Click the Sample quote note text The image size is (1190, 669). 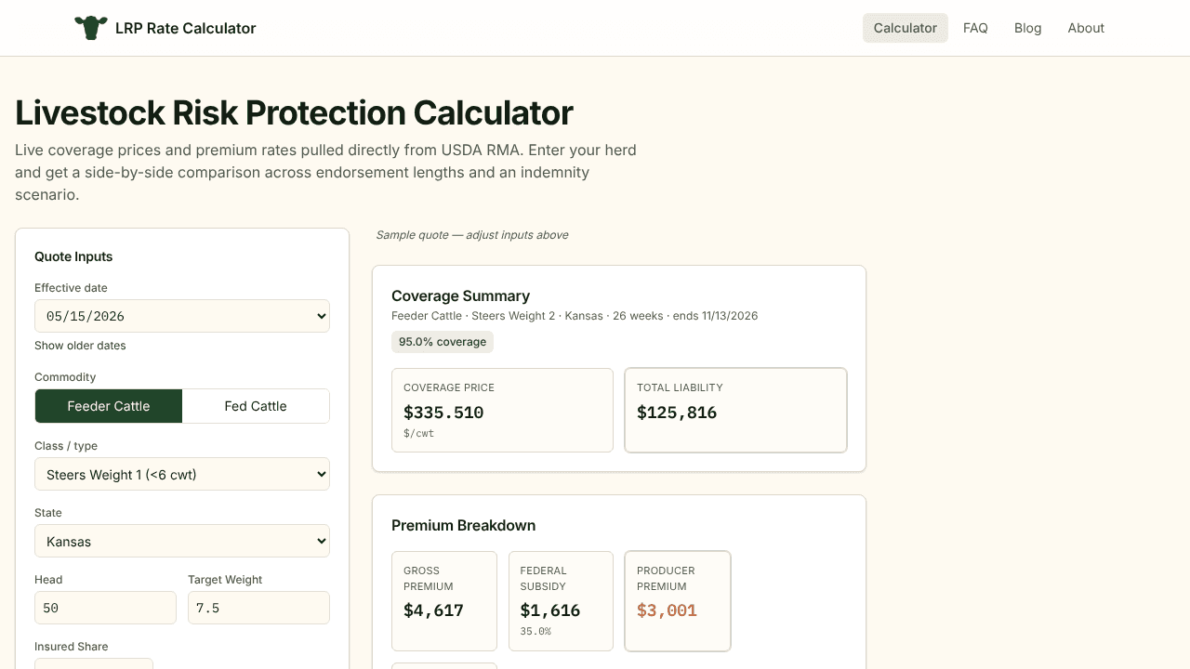tap(471, 235)
